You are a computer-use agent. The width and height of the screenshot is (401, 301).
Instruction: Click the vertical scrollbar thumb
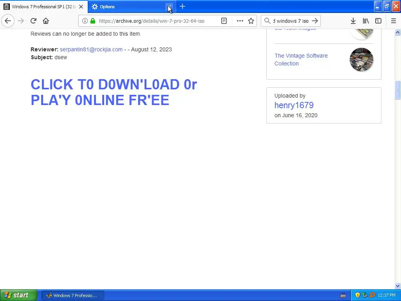coord(397,90)
